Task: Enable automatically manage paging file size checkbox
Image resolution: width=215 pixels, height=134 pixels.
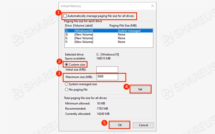Action: 65,16
